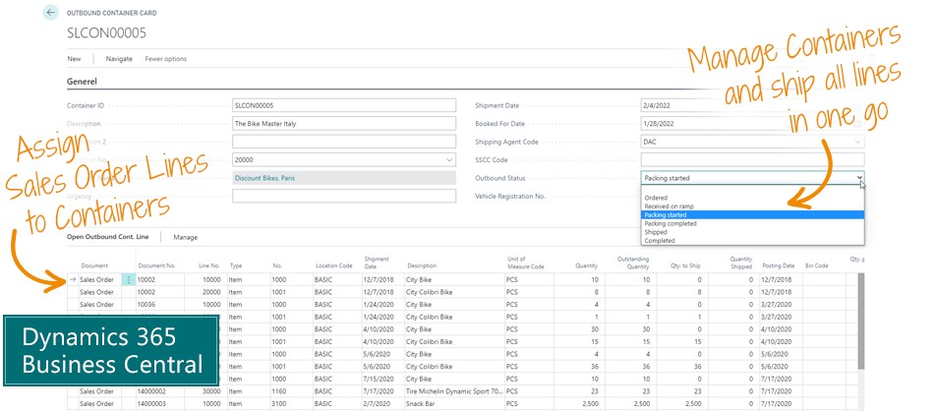The image size is (934, 412).
Task: Expand the Shipping Agent Code dropdown
Action: pos(858,142)
